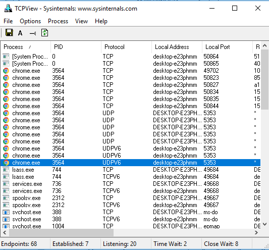Click the svchost.exe 1004 row icon

[x=6, y=226]
